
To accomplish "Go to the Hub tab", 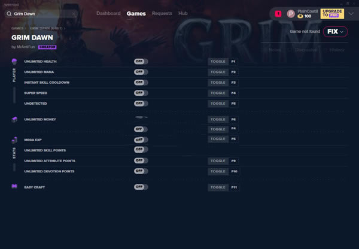I will pyautogui.click(x=183, y=13).
